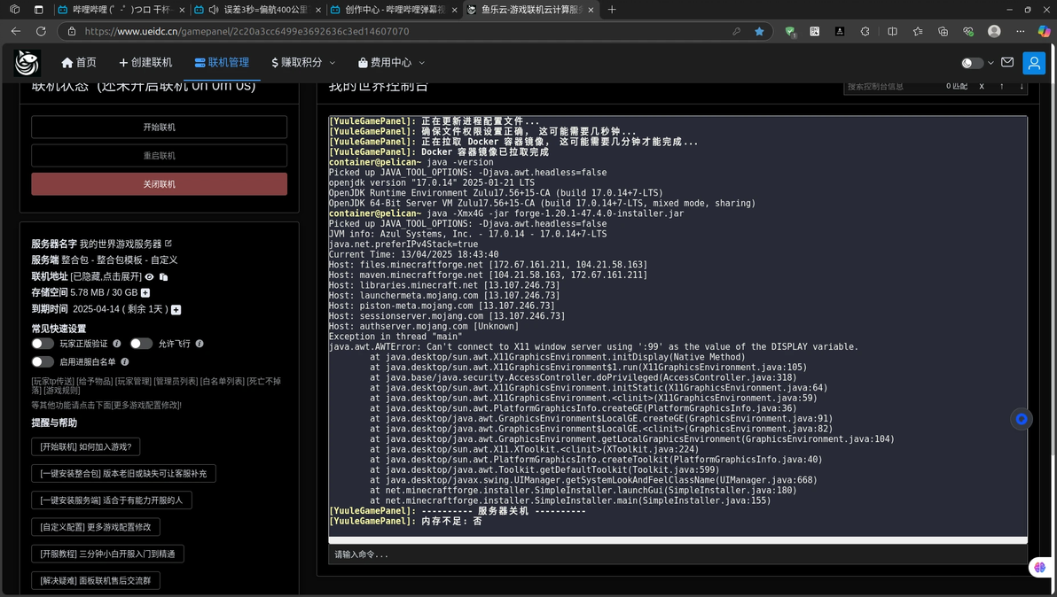Open the browser extensions puzzle icon
1057x597 pixels.
[x=865, y=31]
